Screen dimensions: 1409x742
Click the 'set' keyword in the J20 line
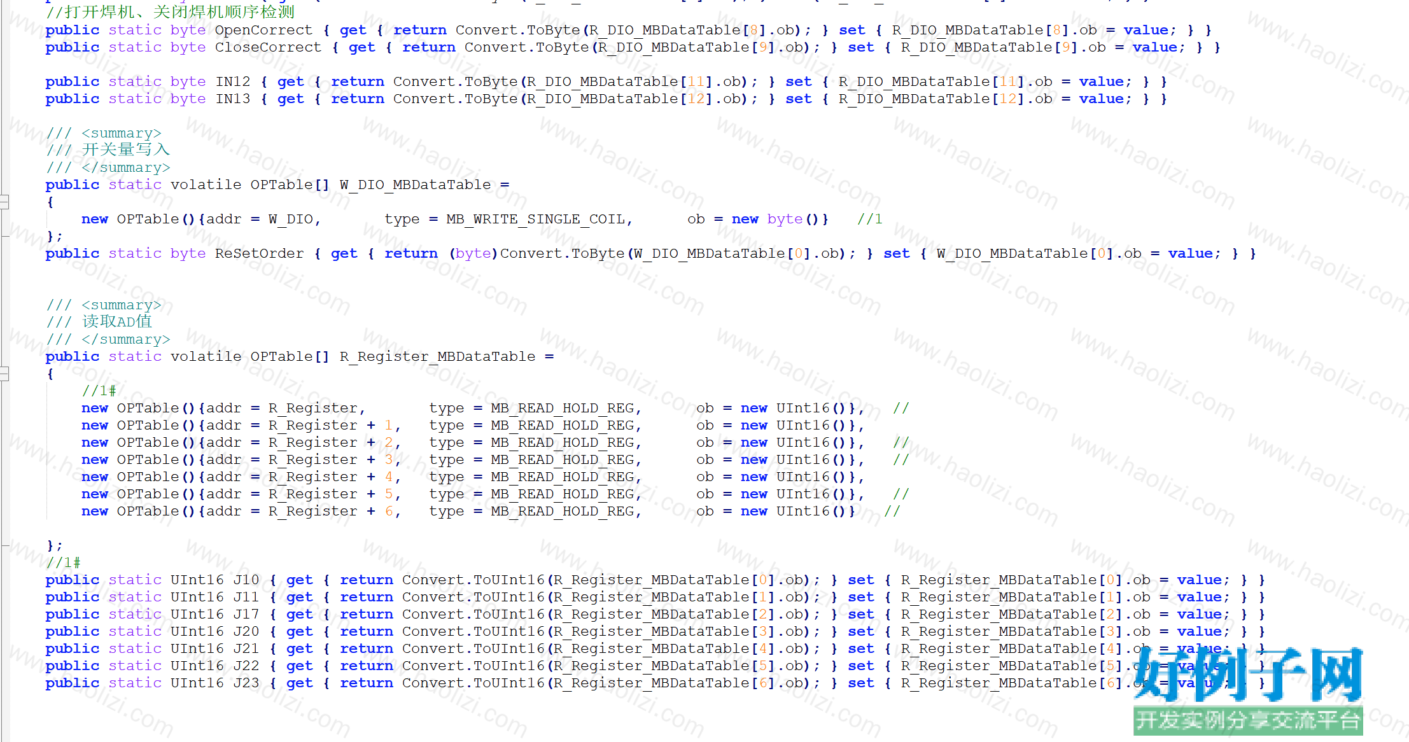860,631
